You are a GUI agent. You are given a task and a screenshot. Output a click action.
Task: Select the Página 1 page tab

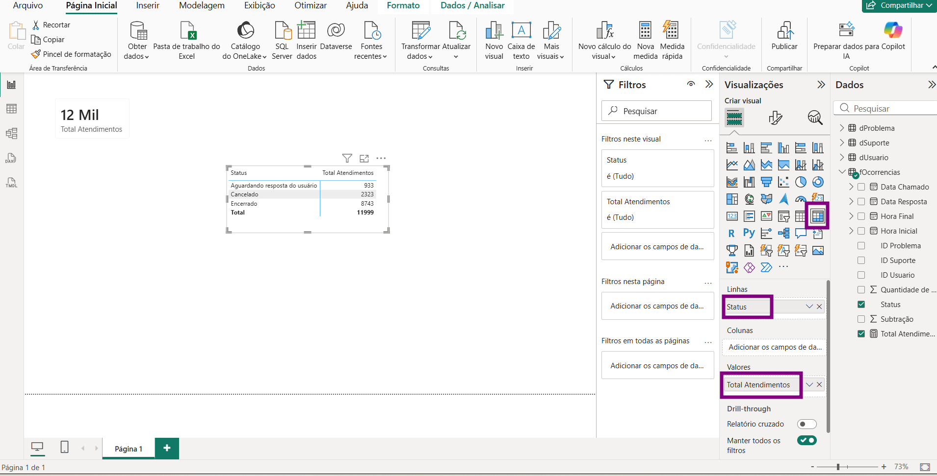(x=129, y=449)
